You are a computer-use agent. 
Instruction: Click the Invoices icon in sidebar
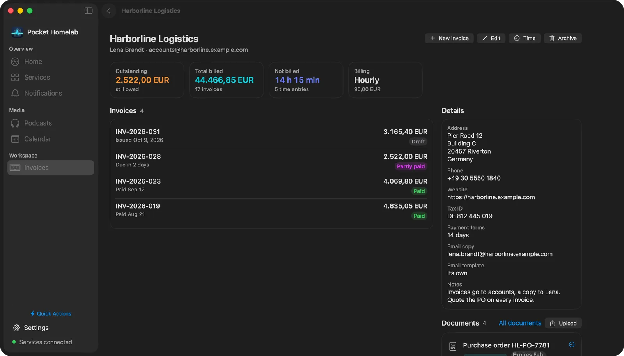pos(15,168)
